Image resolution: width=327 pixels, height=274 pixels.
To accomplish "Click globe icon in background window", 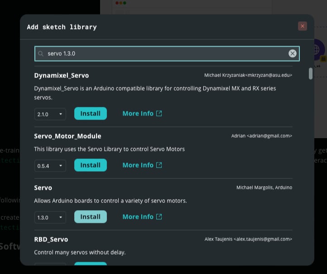I will pos(317,49).
